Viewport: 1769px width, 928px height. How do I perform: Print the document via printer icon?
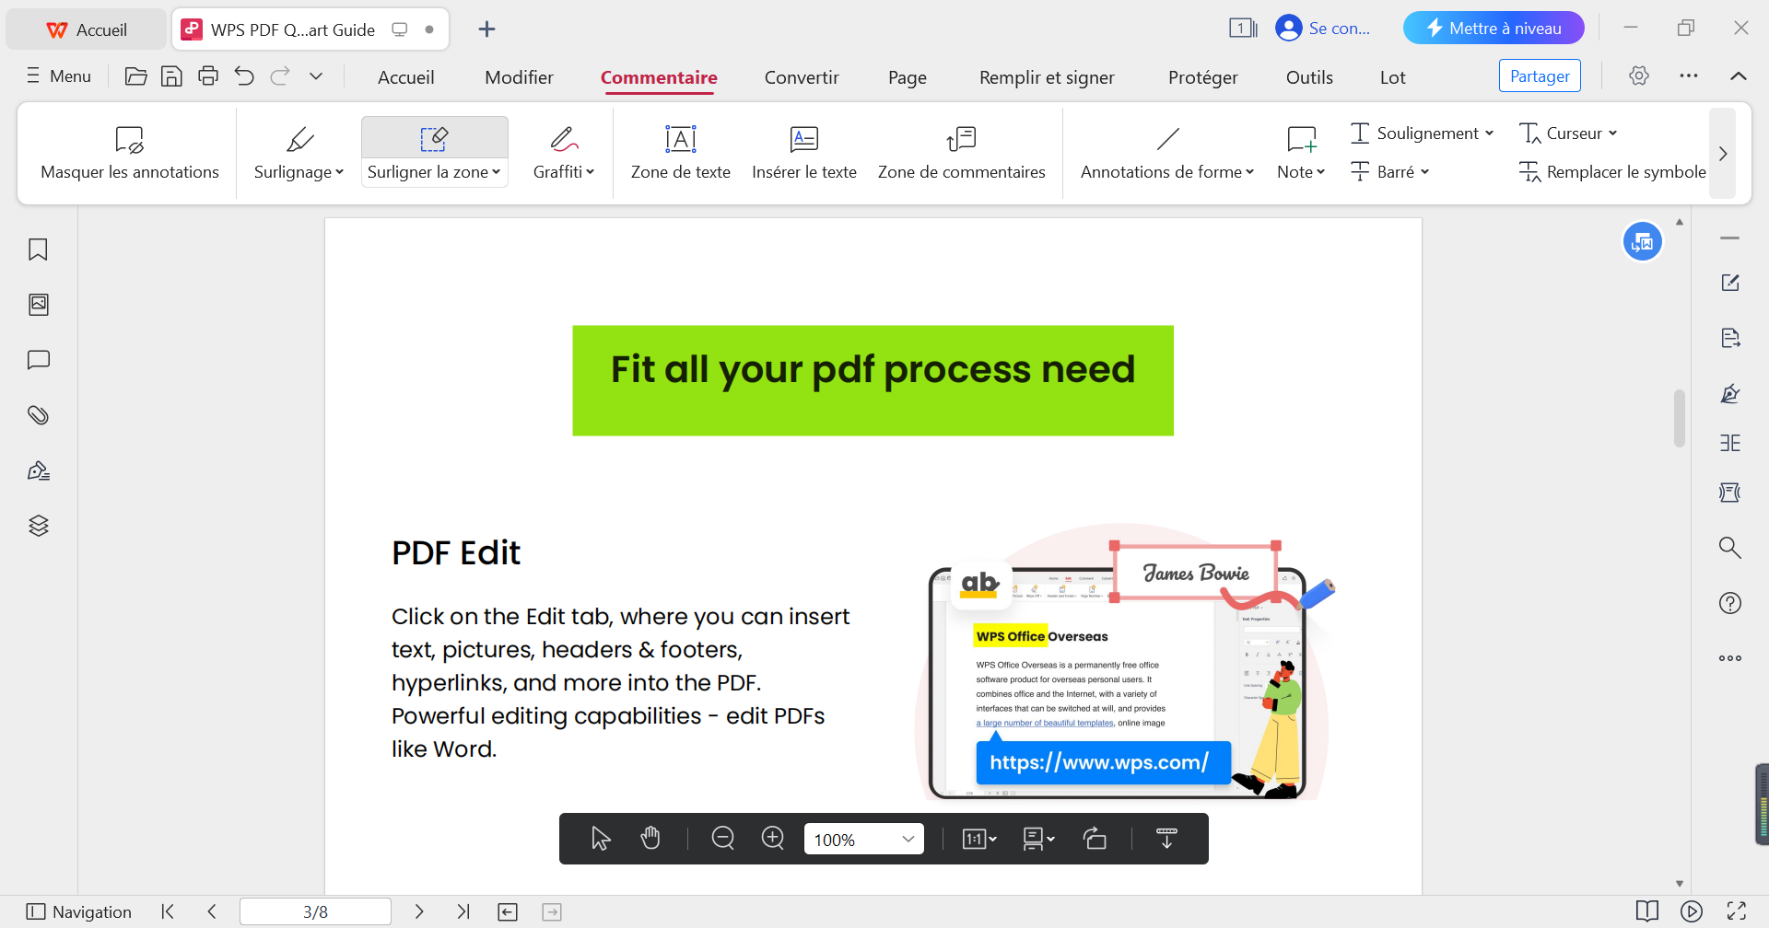[208, 76]
